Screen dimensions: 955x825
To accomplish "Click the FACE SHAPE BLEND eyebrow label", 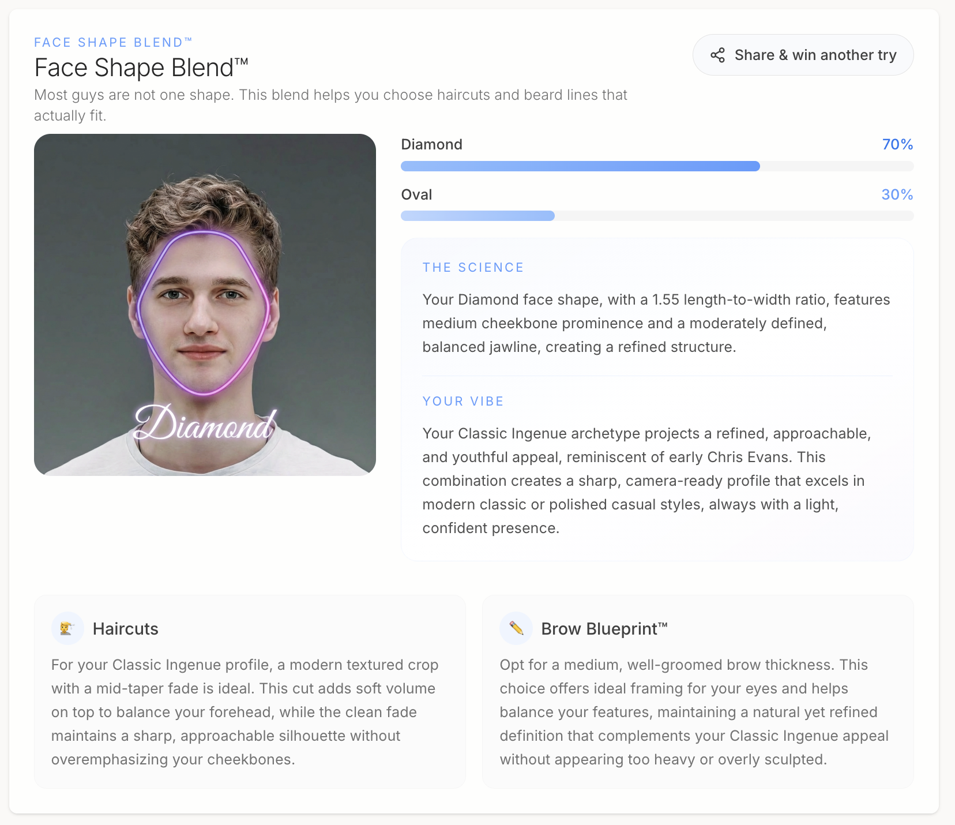I will [x=113, y=42].
